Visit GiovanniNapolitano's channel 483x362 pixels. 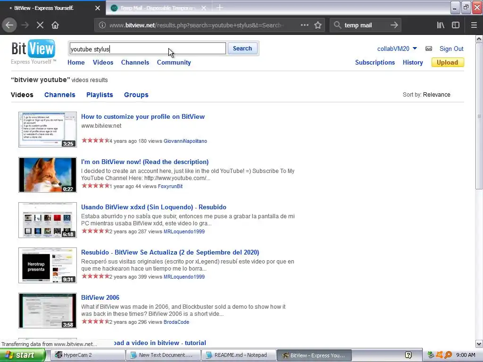point(185,141)
